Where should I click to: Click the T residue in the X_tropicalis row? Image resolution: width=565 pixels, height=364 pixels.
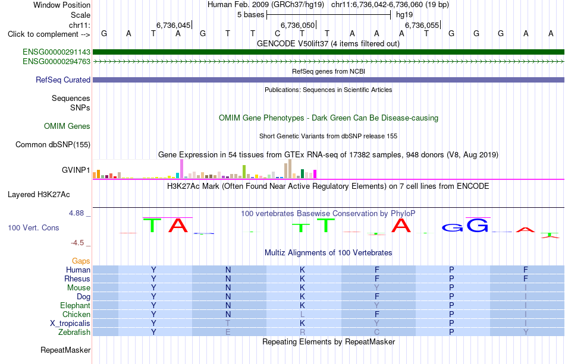pos(228,323)
